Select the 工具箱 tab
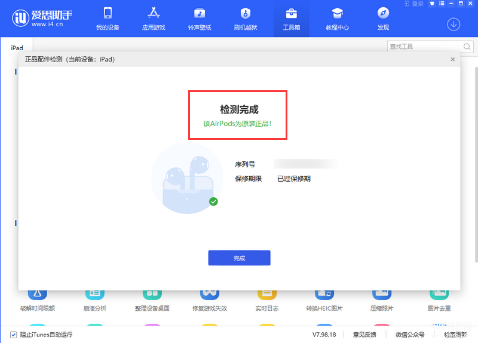Screen dimensions: 478x343 (x=291, y=19)
